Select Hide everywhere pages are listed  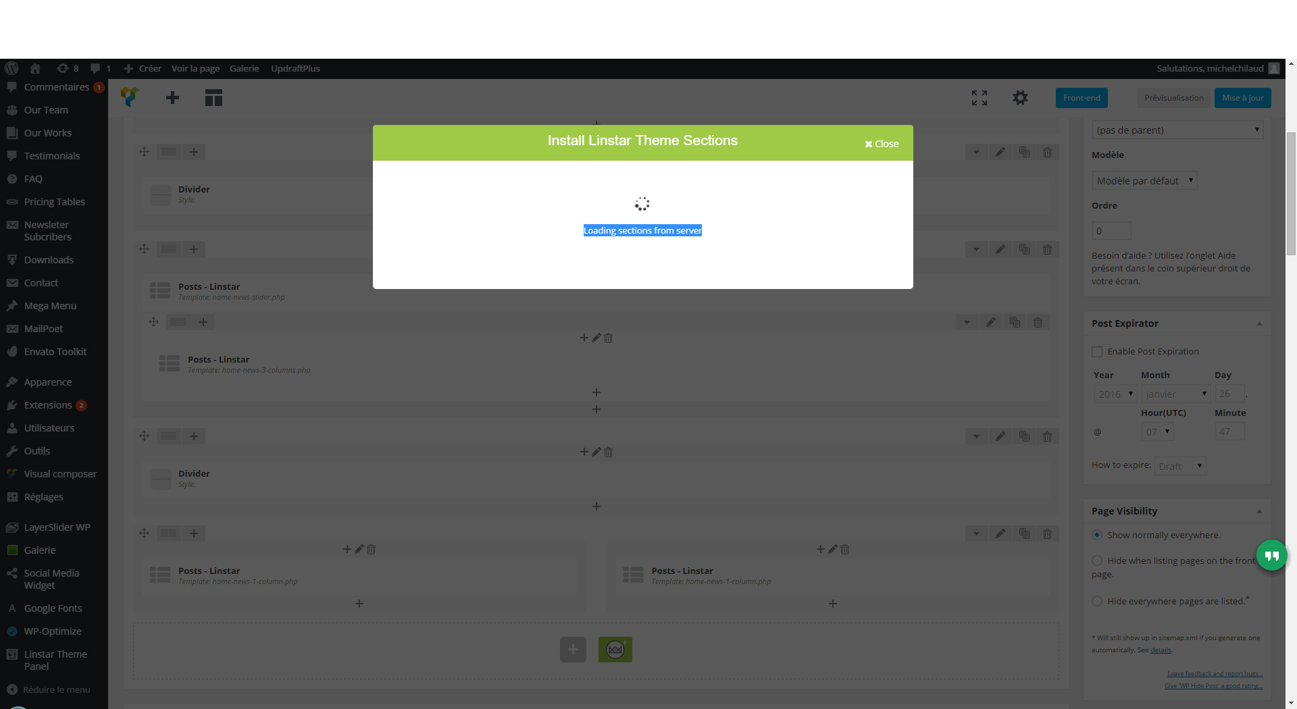pyautogui.click(x=1097, y=601)
